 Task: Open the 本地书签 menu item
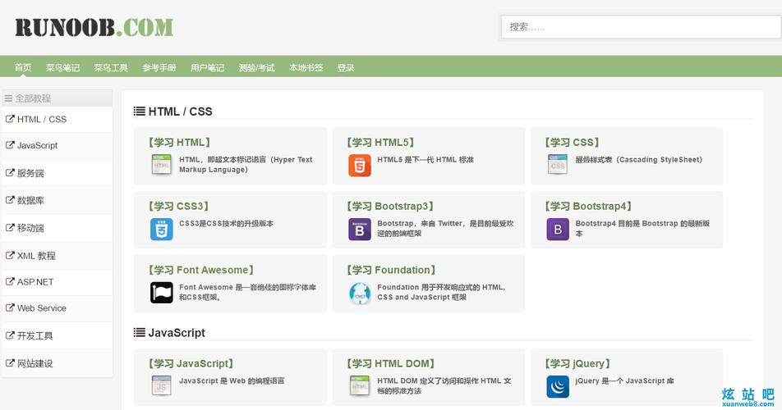click(306, 67)
